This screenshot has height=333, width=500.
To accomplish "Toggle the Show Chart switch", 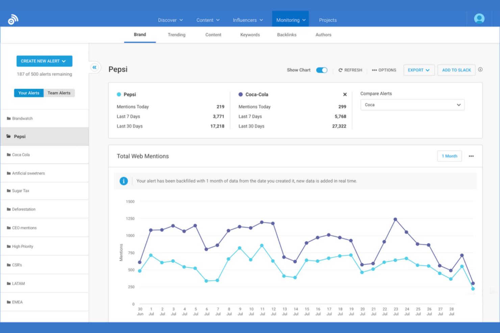I will point(322,70).
